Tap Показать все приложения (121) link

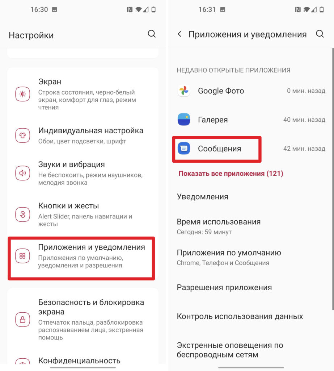click(231, 174)
